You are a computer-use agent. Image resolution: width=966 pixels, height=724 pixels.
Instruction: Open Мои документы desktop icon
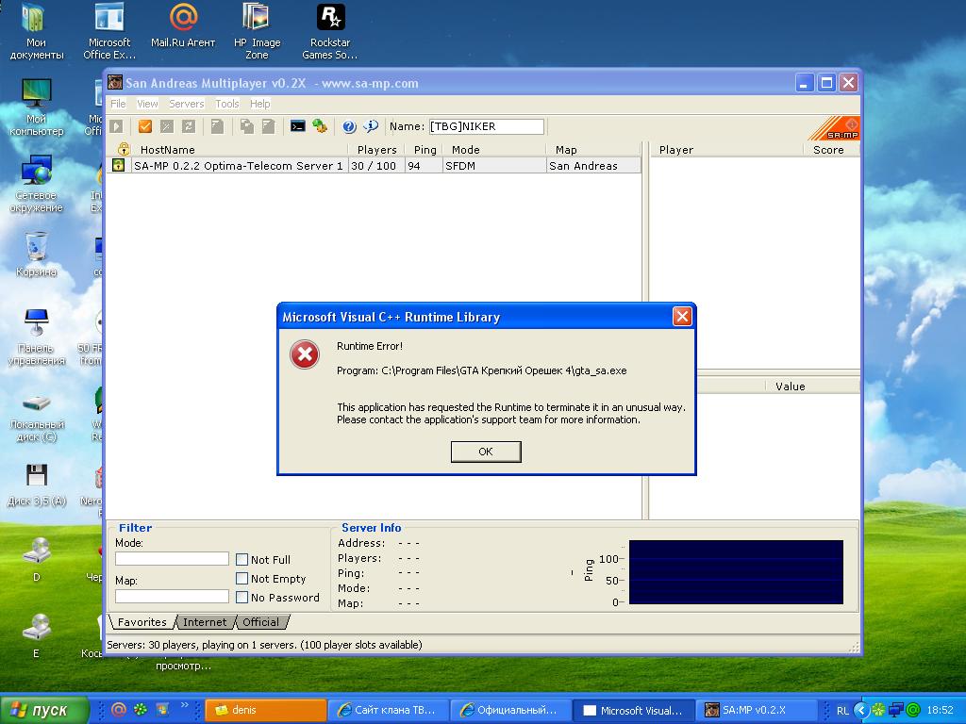tap(36, 32)
